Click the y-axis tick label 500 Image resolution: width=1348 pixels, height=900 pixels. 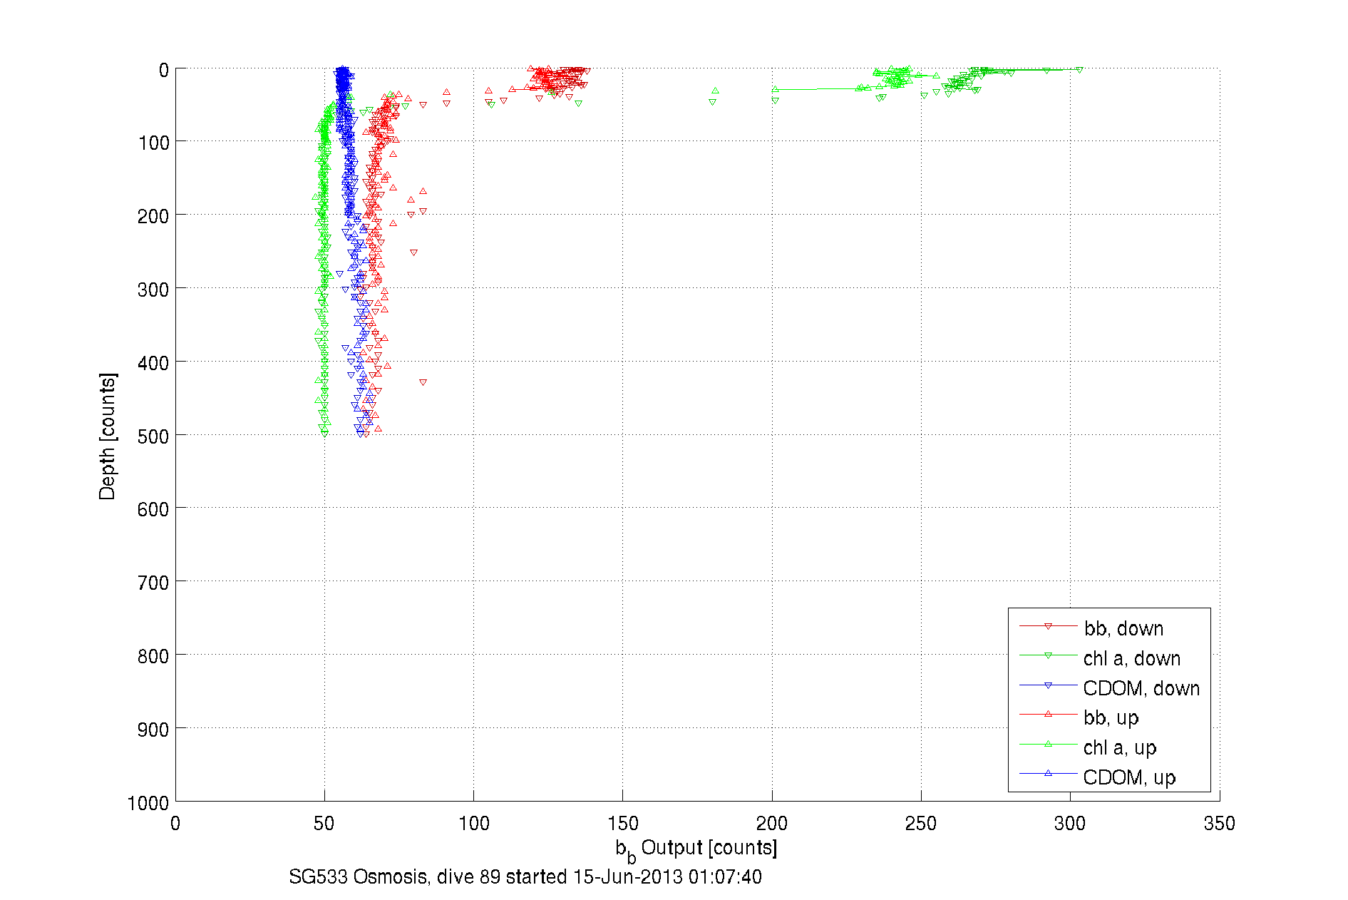coord(153,436)
